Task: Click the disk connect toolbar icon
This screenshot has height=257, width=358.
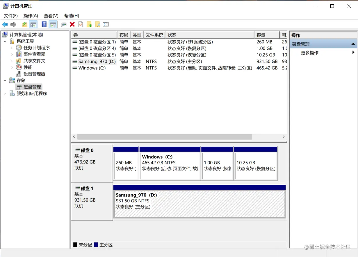Action: click(64, 25)
